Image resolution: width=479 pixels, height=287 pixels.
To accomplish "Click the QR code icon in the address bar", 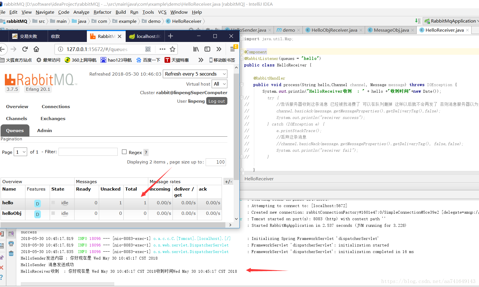I will [148, 49].
